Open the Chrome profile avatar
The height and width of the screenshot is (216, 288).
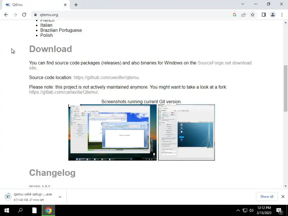click(x=273, y=15)
